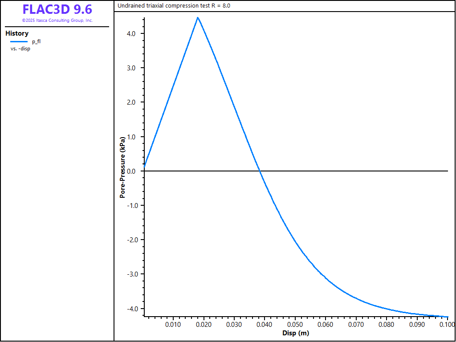The height and width of the screenshot is (342, 456).
Task: Click the Itasca Consulting Group copyright text
Action: (57, 20)
